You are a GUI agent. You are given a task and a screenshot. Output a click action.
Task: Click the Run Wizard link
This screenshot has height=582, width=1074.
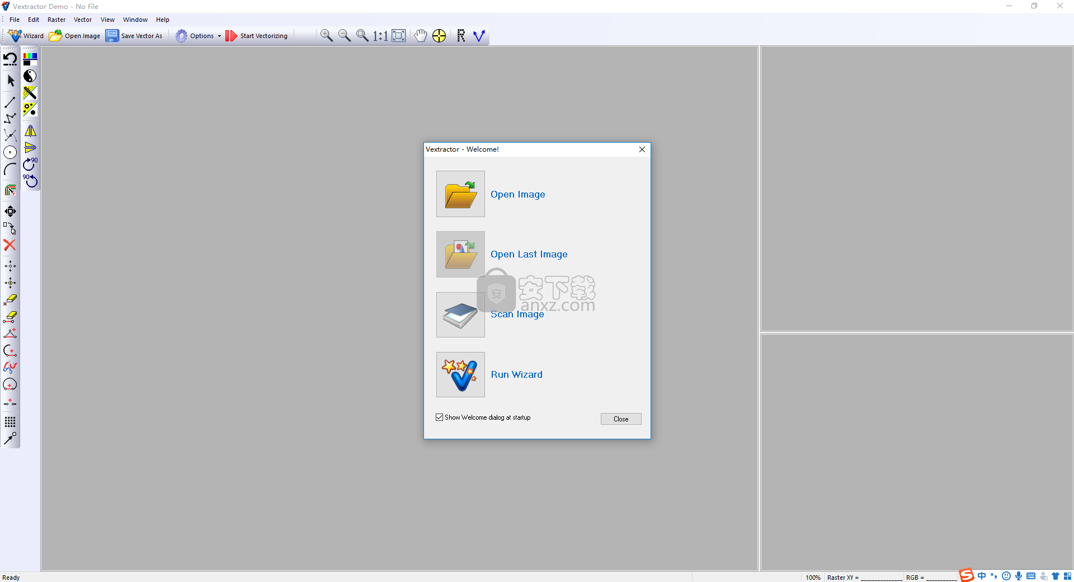point(517,374)
